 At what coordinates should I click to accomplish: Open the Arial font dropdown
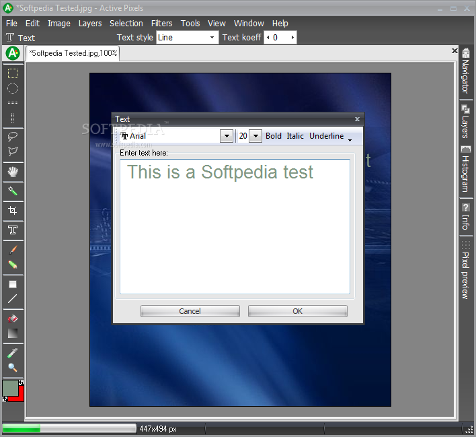tap(227, 136)
